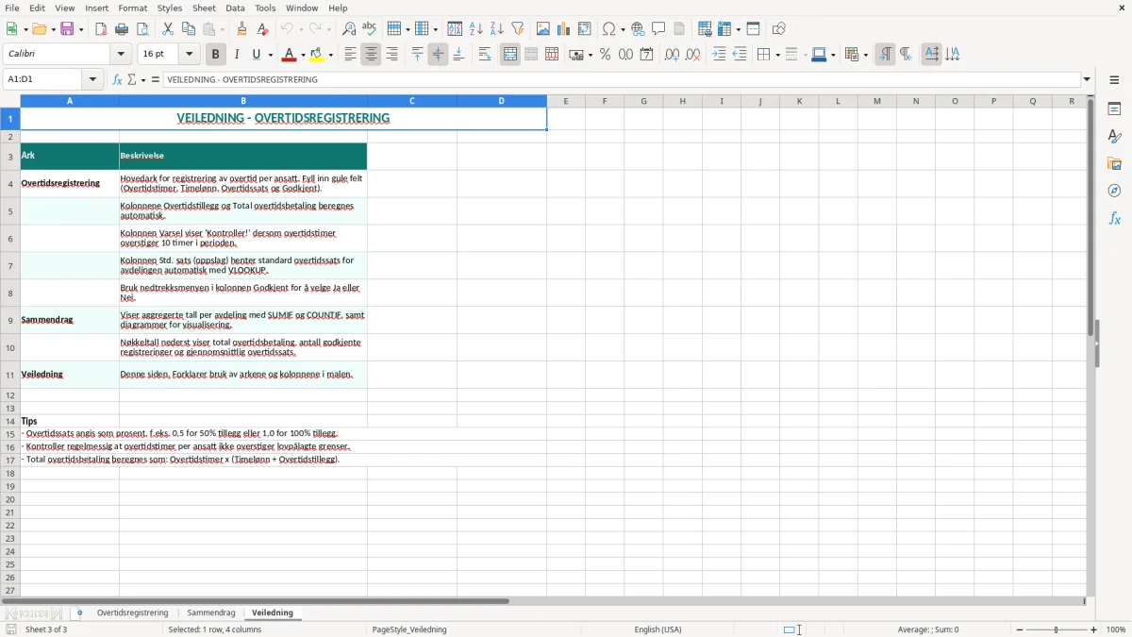Toggle Bold formatting
This screenshot has width=1132, height=637.
click(x=216, y=55)
